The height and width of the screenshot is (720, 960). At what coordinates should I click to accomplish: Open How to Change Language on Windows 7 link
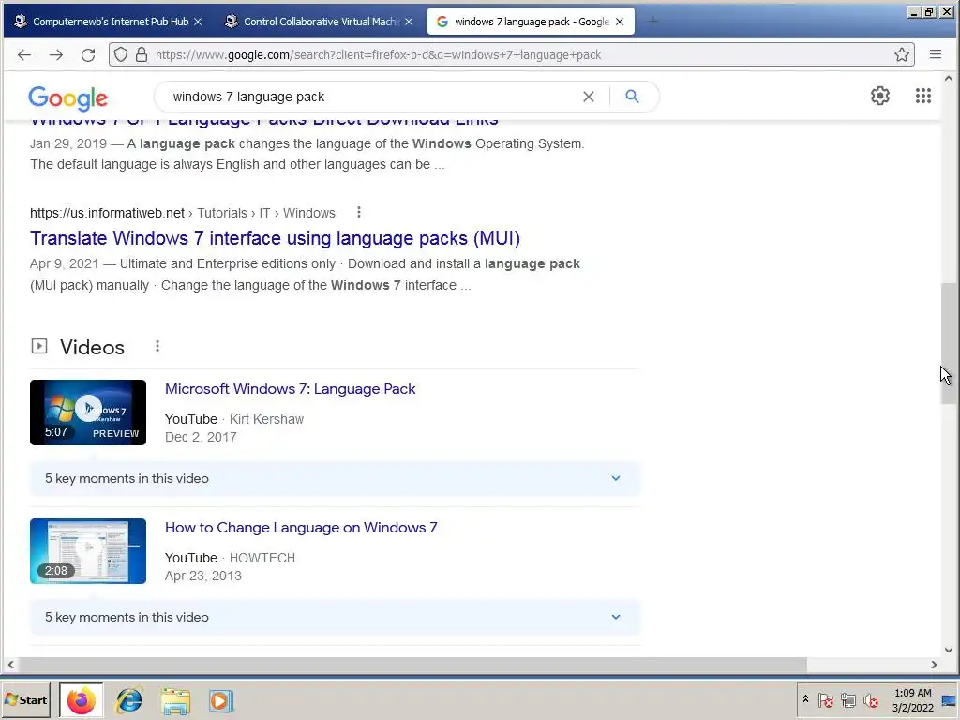(301, 528)
